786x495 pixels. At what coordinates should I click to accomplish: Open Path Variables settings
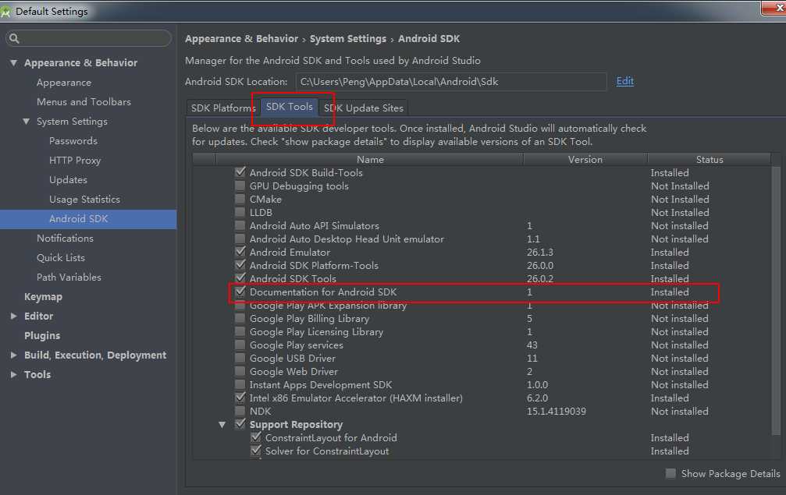click(69, 278)
